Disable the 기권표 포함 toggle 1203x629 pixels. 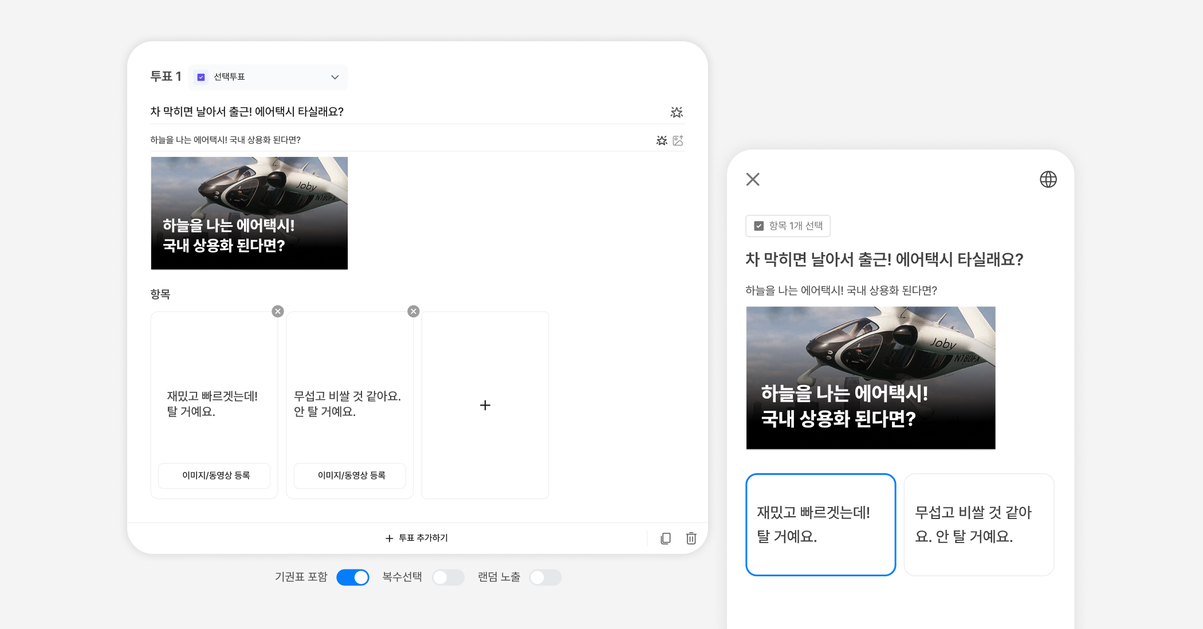[x=353, y=577]
